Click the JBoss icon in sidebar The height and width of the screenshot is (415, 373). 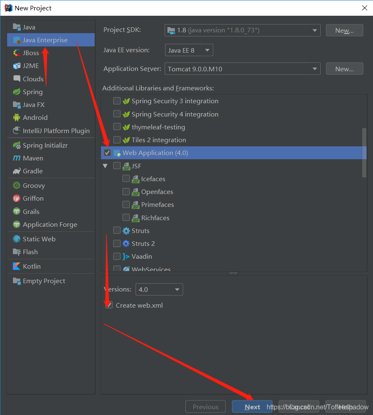click(17, 53)
